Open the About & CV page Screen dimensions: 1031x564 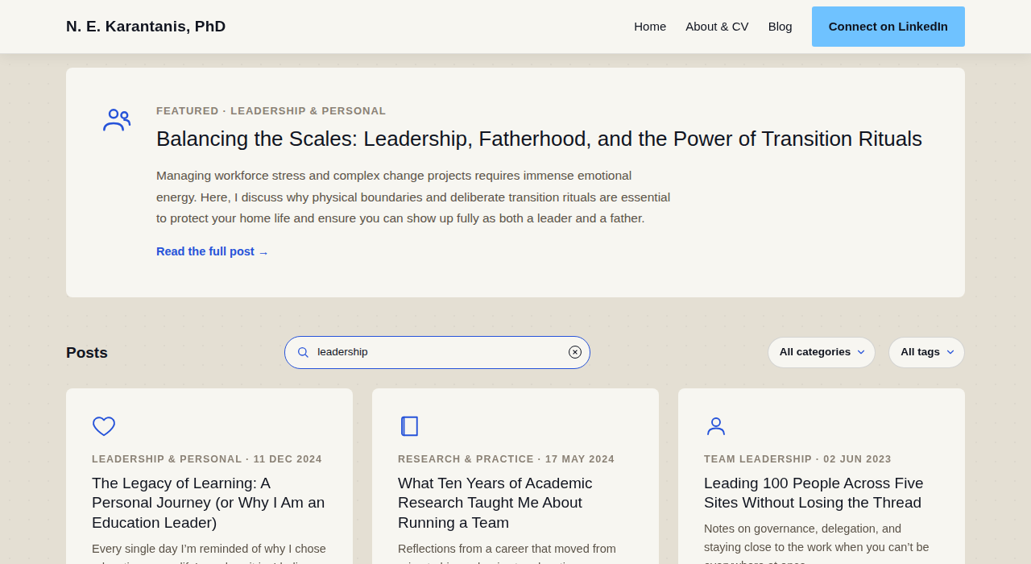tap(717, 27)
